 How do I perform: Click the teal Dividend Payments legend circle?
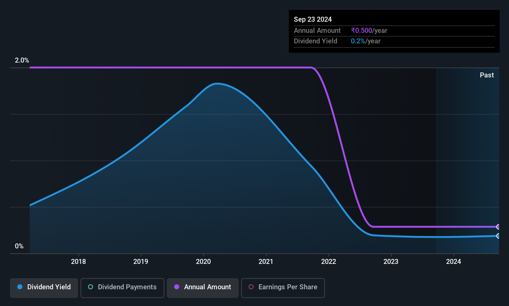(91, 287)
